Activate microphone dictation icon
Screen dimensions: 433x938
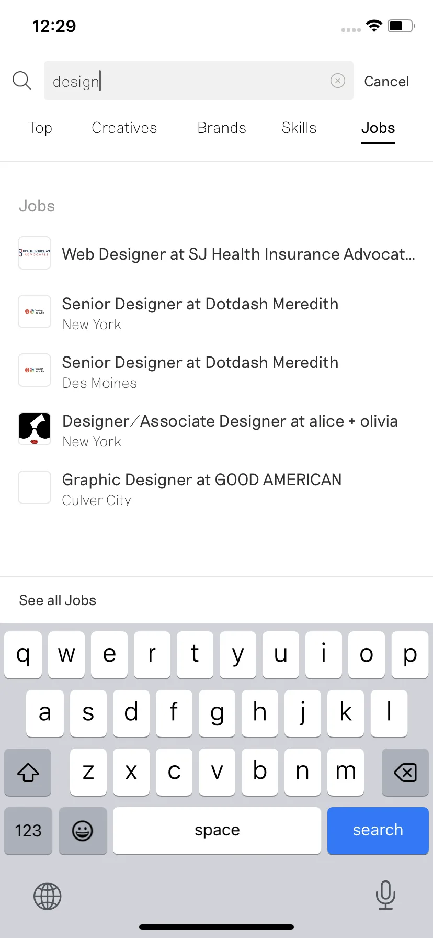click(x=385, y=895)
